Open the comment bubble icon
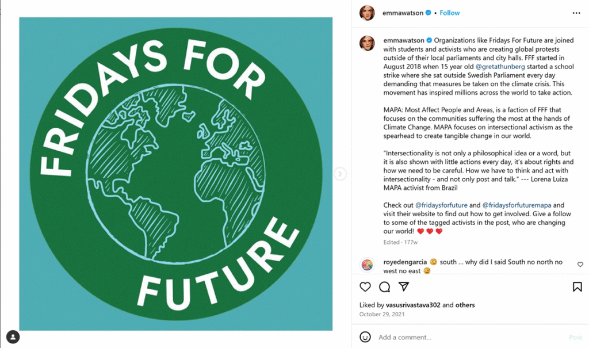589x348 pixels. pyautogui.click(x=385, y=286)
